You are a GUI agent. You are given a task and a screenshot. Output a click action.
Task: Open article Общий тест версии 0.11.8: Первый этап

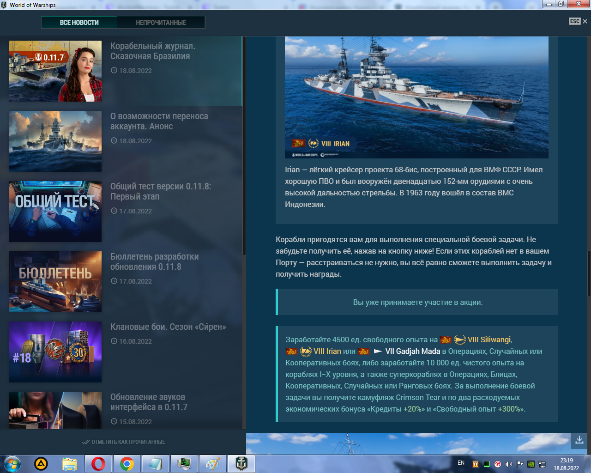coord(161,191)
